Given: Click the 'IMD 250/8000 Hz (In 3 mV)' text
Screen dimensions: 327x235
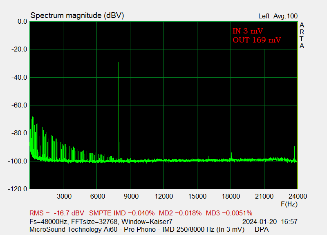Looking at the screenshot, I should click(203, 229).
